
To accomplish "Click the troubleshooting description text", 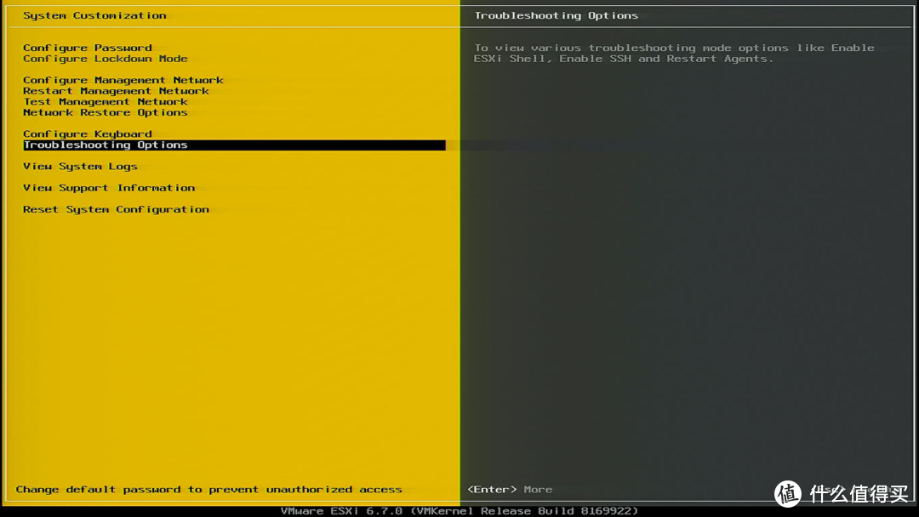I will (x=674, y=54).
